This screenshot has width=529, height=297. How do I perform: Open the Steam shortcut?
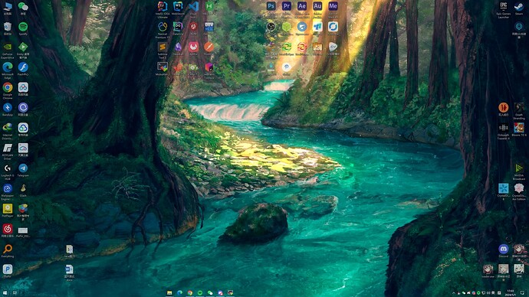coord(519,6)
